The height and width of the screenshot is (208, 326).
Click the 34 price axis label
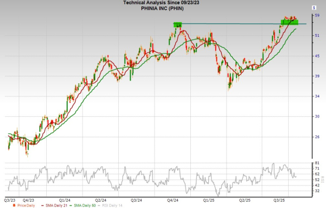click(317, 96)
